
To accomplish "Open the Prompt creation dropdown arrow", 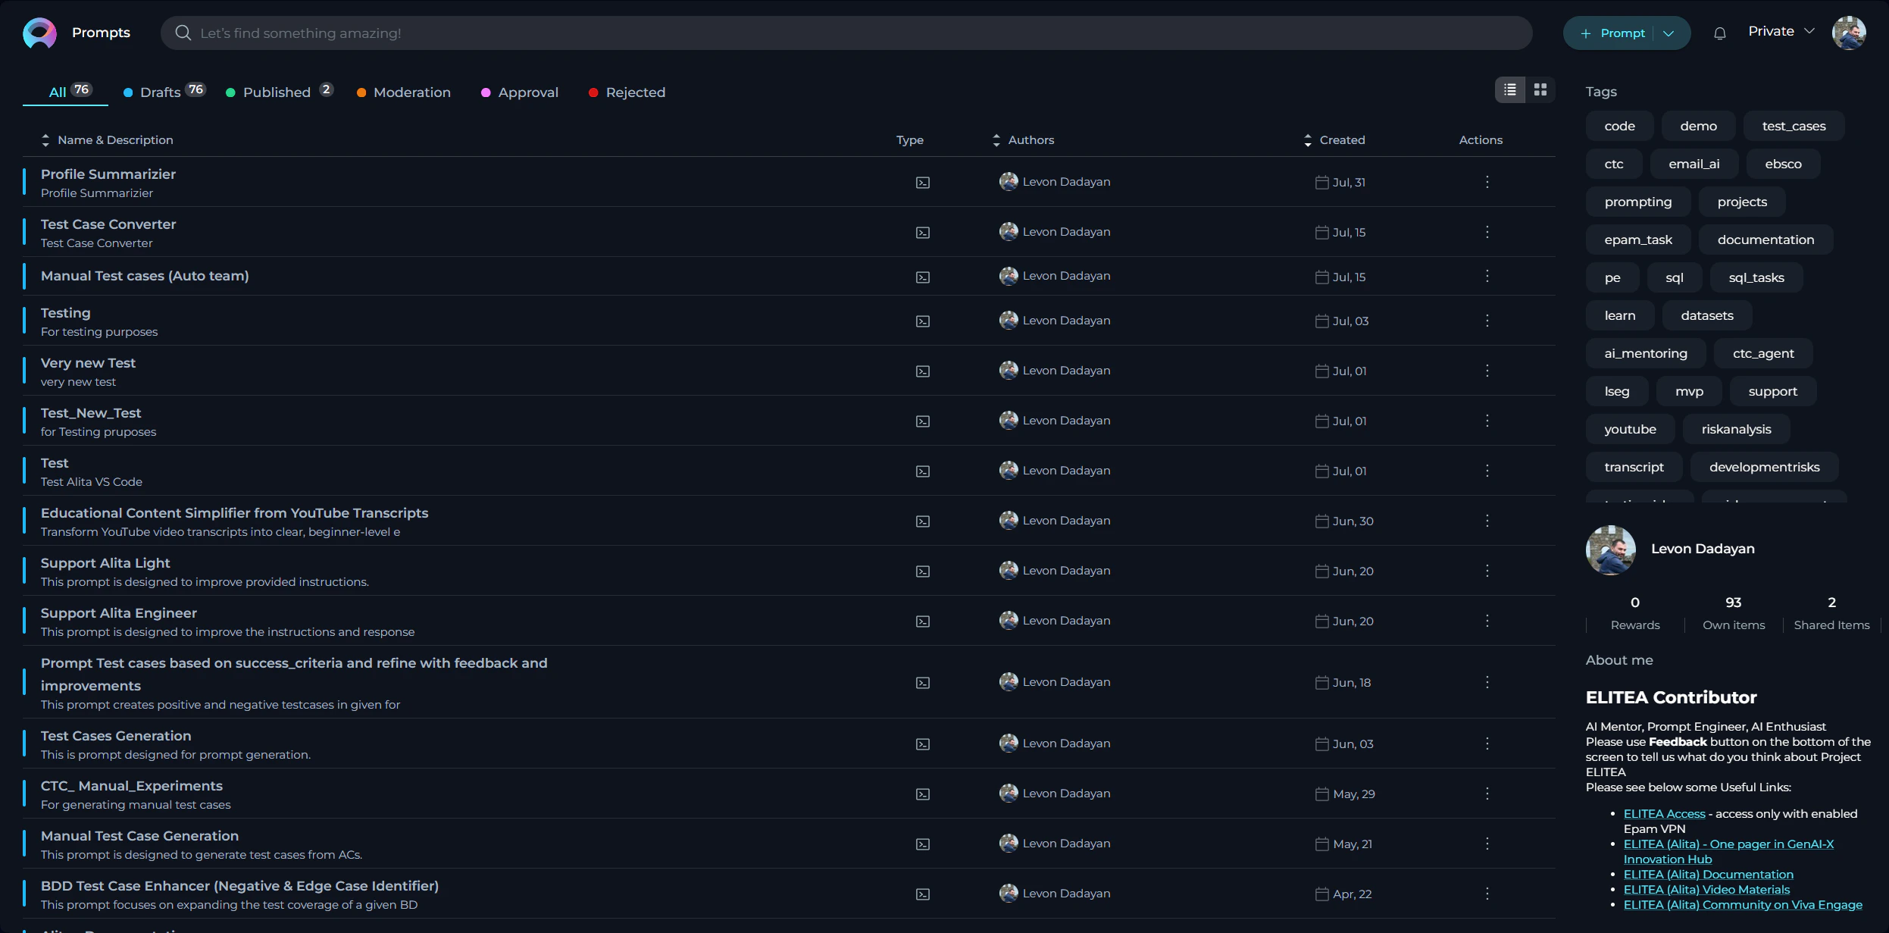I will pyautogui.click(x=1669, y=32).
